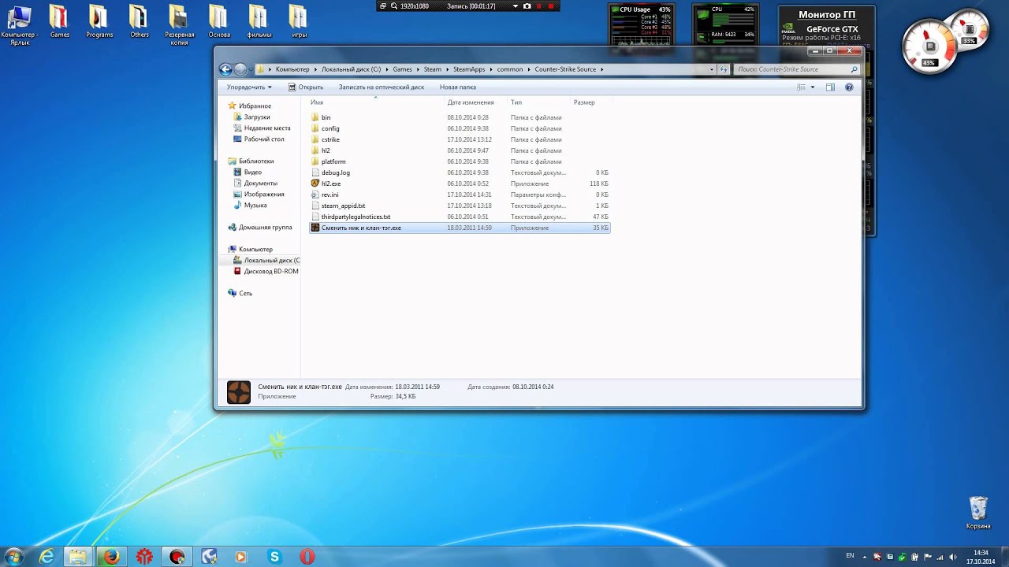Open Домашняя группа in sidebar
Screen dimensions: 1009x567
pyautogui.click(x=266, y=227)
